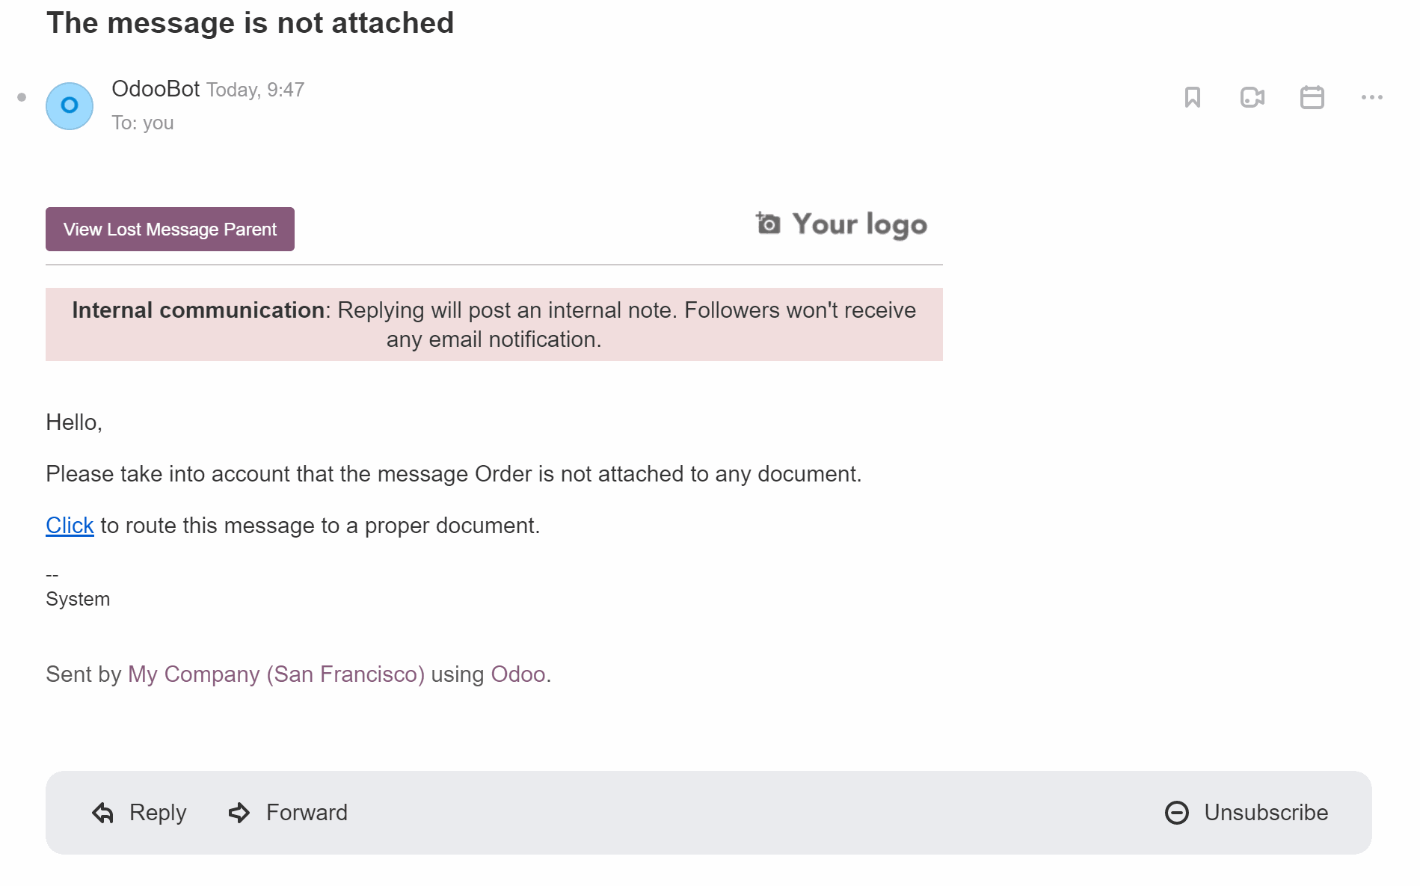Start a video meeting from this email
Image resolution: width=1420 pixels, height=886 pixels.
coord(1253,97)
